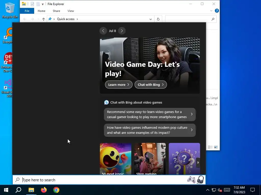261x195 pixels.
Task: Expand the File Explorer ribbon chevron
Action: [211, 11]
